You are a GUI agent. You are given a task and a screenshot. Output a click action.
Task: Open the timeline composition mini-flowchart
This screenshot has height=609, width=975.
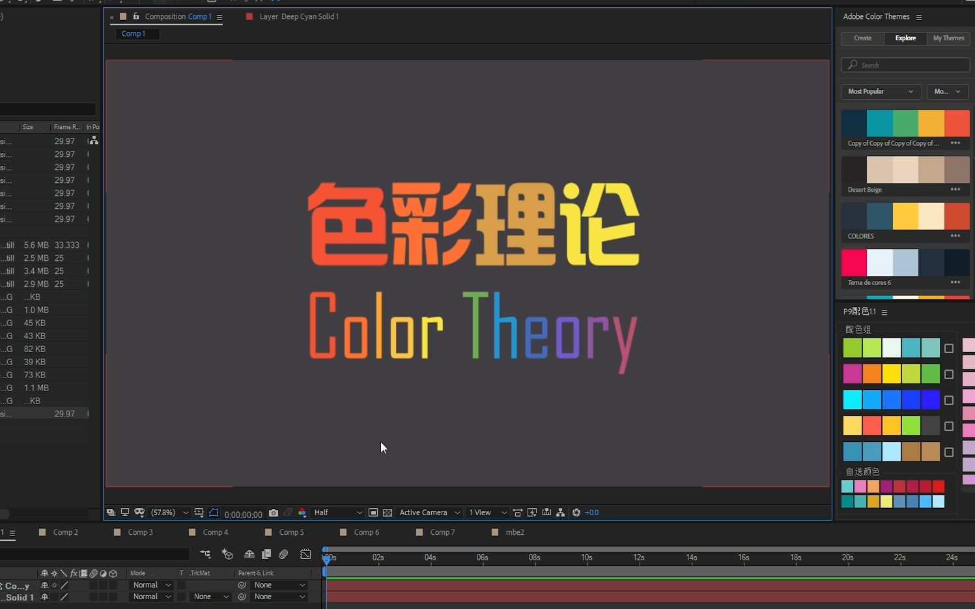coord(206,554)
